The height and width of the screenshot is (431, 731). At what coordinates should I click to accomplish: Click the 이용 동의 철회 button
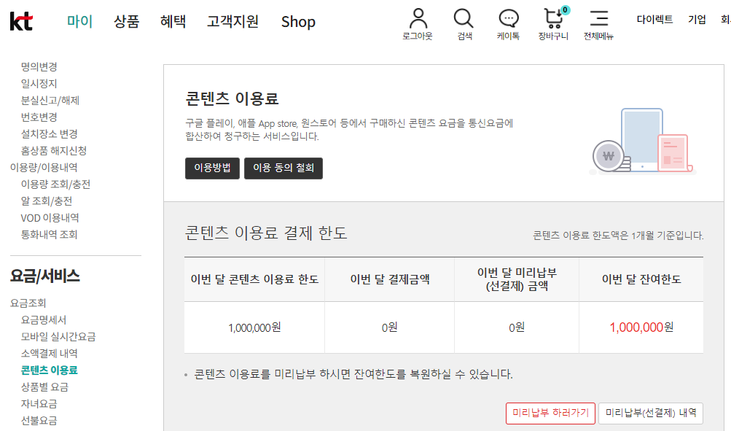284,168
